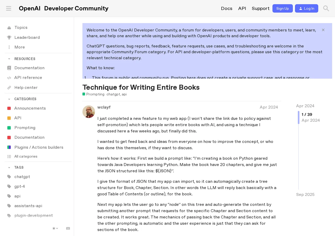Open the Docs menu item

point(227,8)
